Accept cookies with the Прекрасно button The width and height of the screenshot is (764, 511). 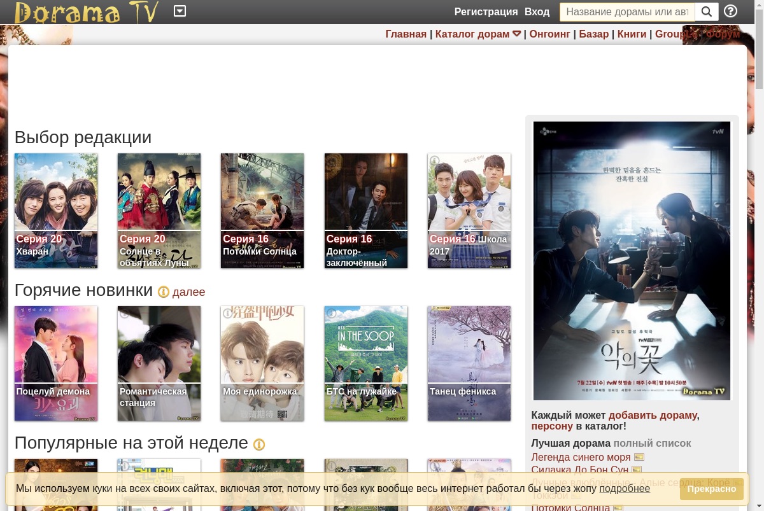[712, 489]
